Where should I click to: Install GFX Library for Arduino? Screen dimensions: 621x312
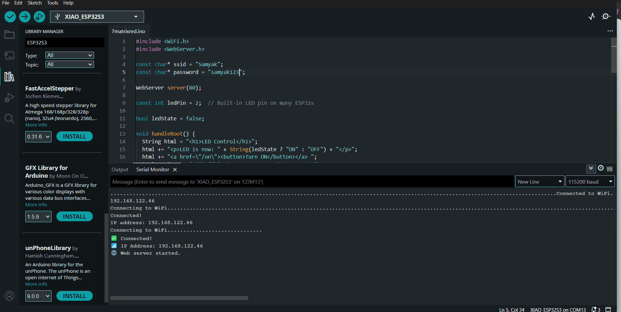[x=75, y=217]
